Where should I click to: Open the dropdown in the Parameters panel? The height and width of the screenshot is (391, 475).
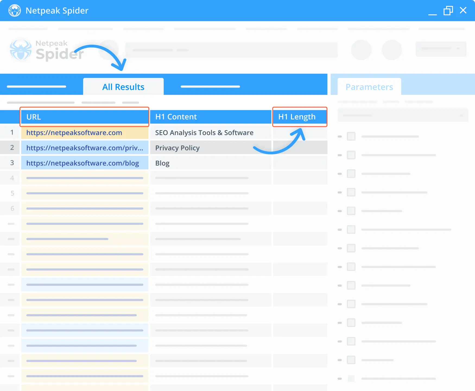click(403, 115)
